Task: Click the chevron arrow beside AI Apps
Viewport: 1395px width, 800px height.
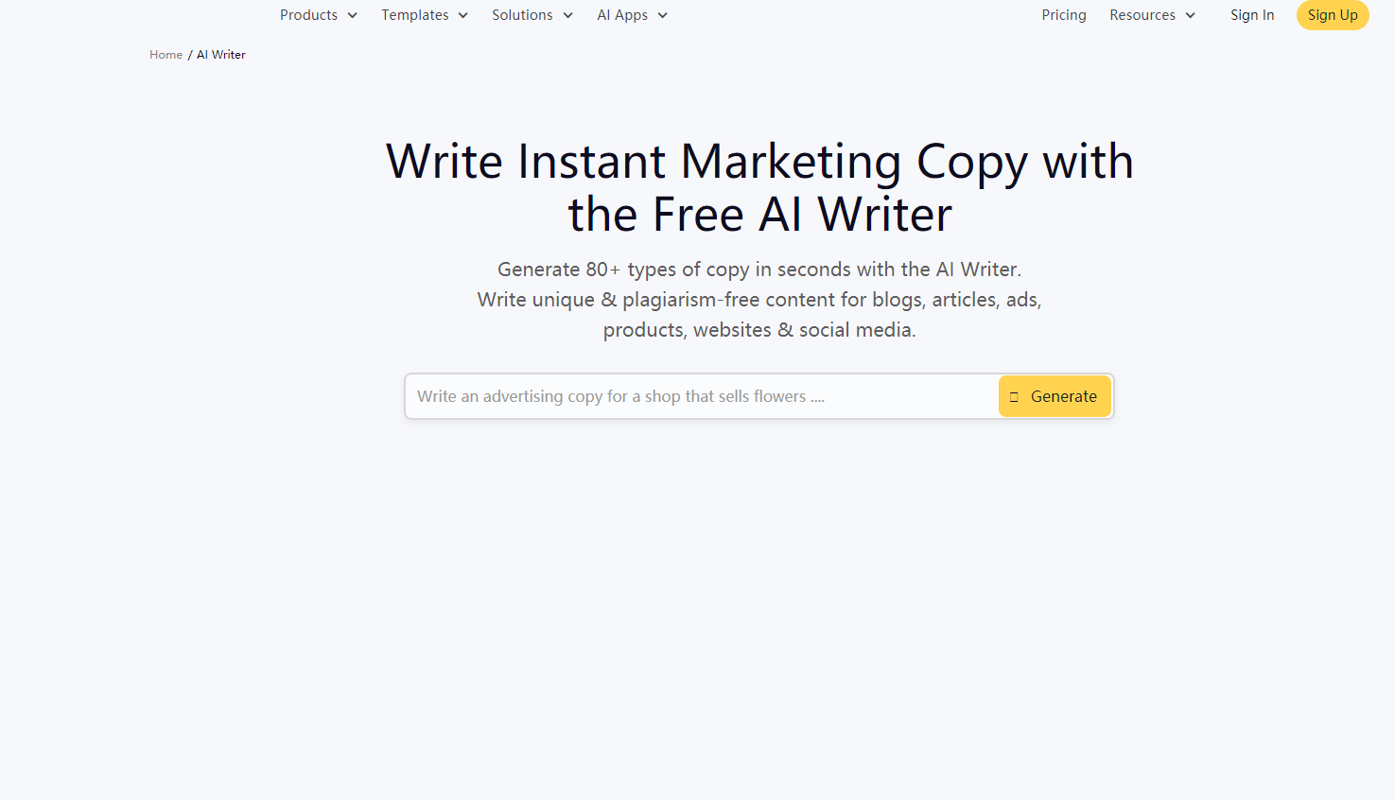Action: 663,15
